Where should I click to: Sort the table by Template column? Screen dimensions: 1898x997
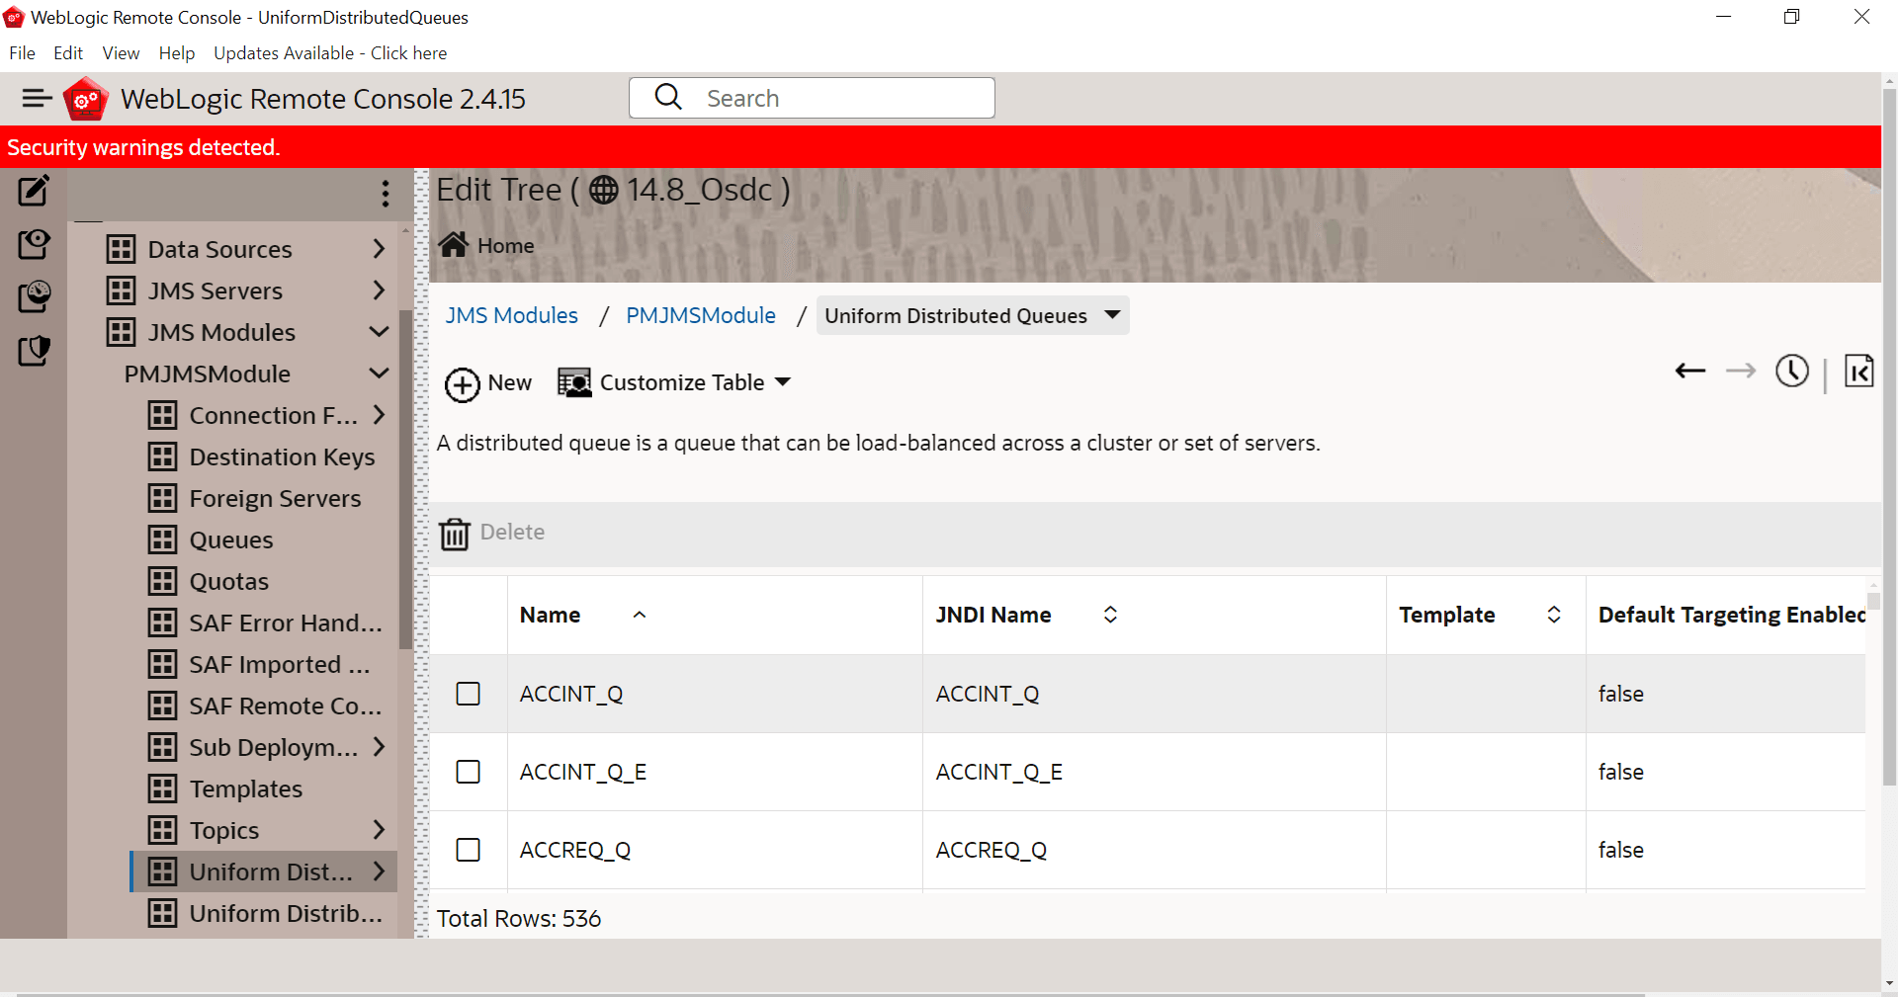1554,615
